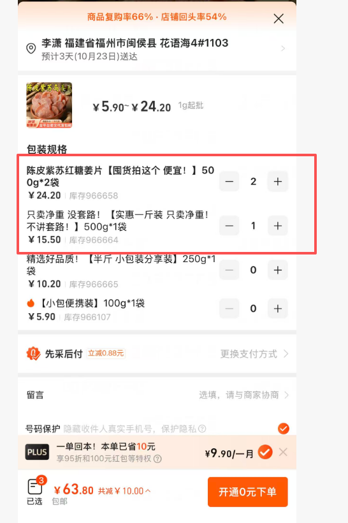
Task: Add one 250g*1 half-jin pack
Action: 278,270
